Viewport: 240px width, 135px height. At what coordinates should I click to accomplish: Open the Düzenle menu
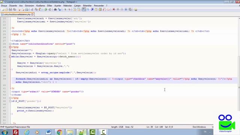pos(13,6)
